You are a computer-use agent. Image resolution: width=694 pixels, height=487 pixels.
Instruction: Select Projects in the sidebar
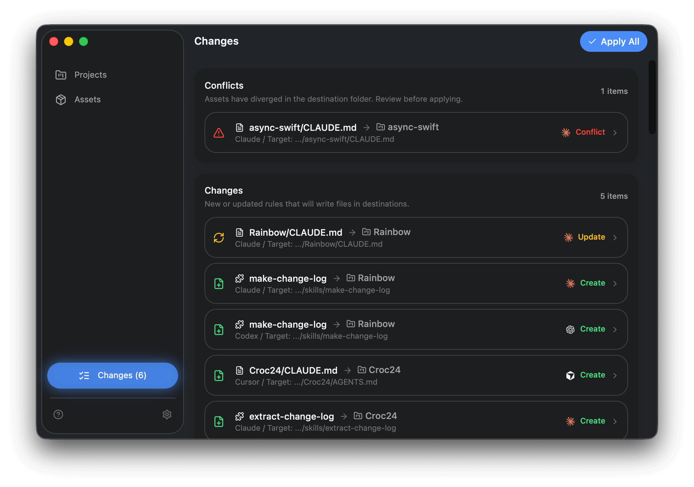tap(90, 74)
